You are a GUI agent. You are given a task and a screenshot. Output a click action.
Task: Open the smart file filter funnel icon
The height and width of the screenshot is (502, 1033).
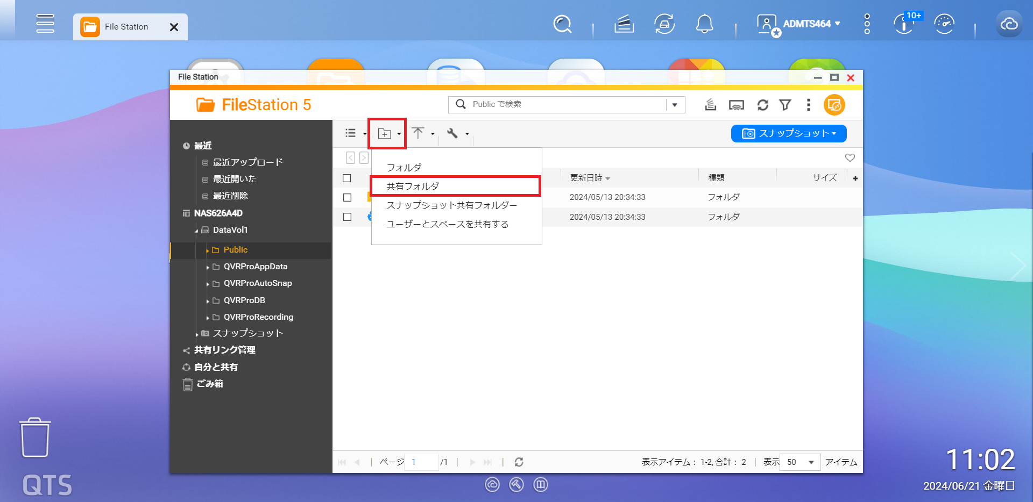786,105
